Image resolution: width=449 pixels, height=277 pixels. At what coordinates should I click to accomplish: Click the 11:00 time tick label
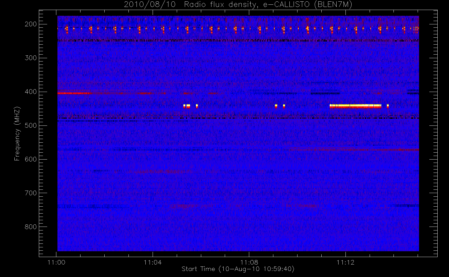pyautogui.click(x=57, y=262)
